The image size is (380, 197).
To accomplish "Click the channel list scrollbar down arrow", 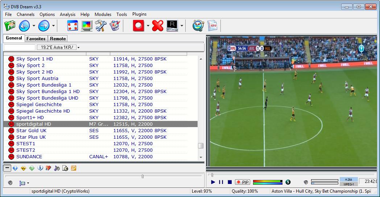I will click(x=201, y=157).
